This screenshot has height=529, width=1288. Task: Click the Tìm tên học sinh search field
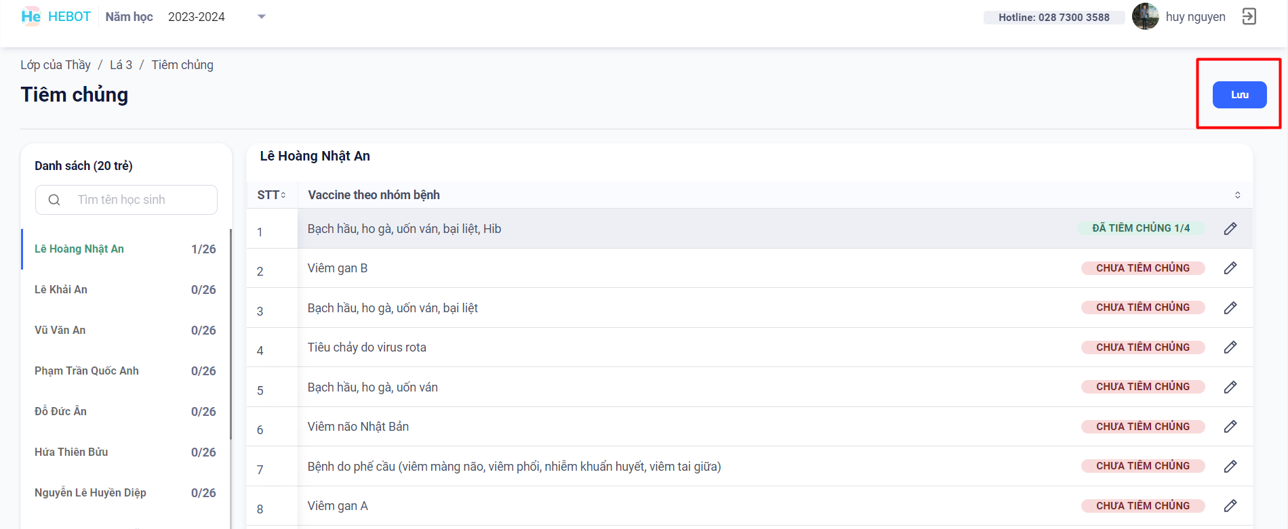(136, 200)
